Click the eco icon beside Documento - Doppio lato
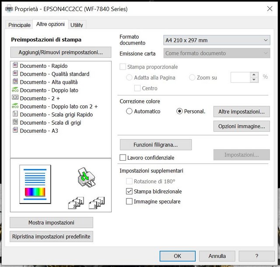 pos(15,89)
